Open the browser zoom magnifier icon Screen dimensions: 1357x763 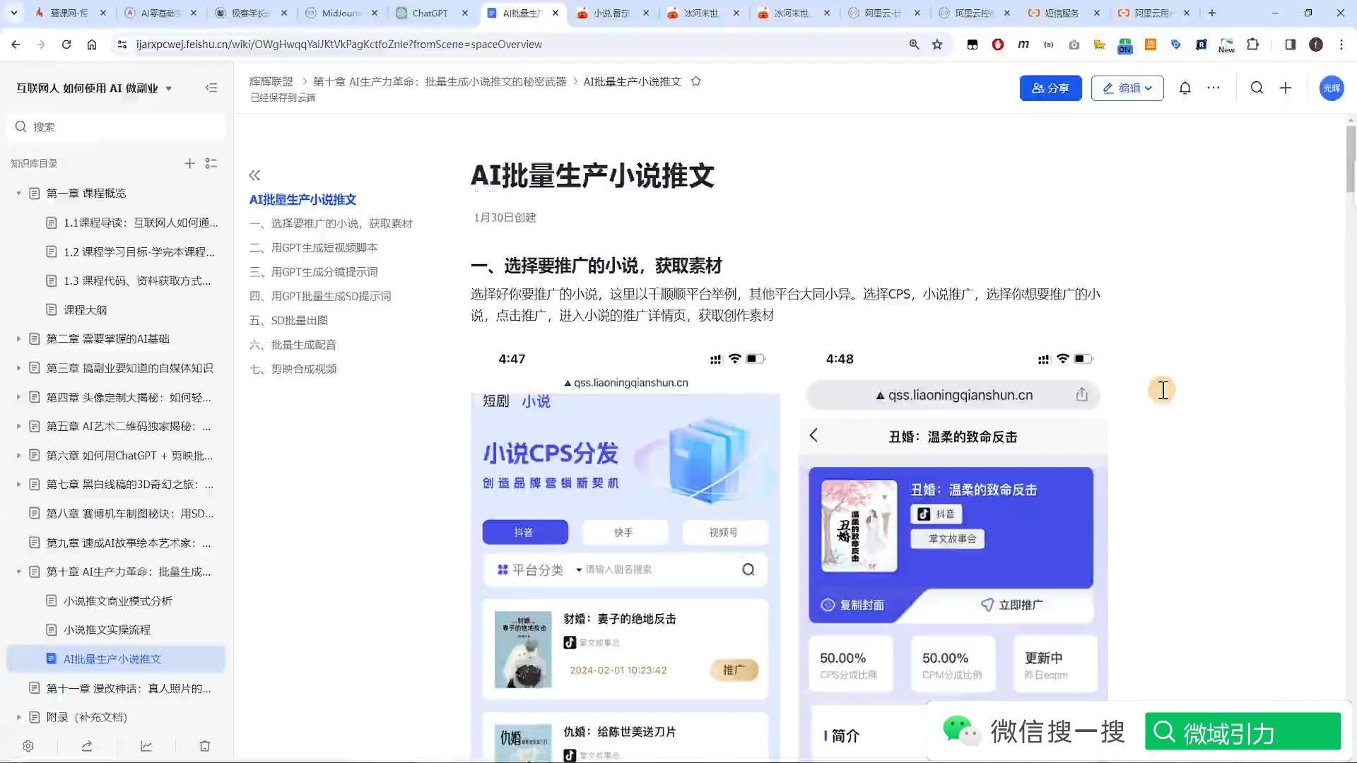click(915, 45)
